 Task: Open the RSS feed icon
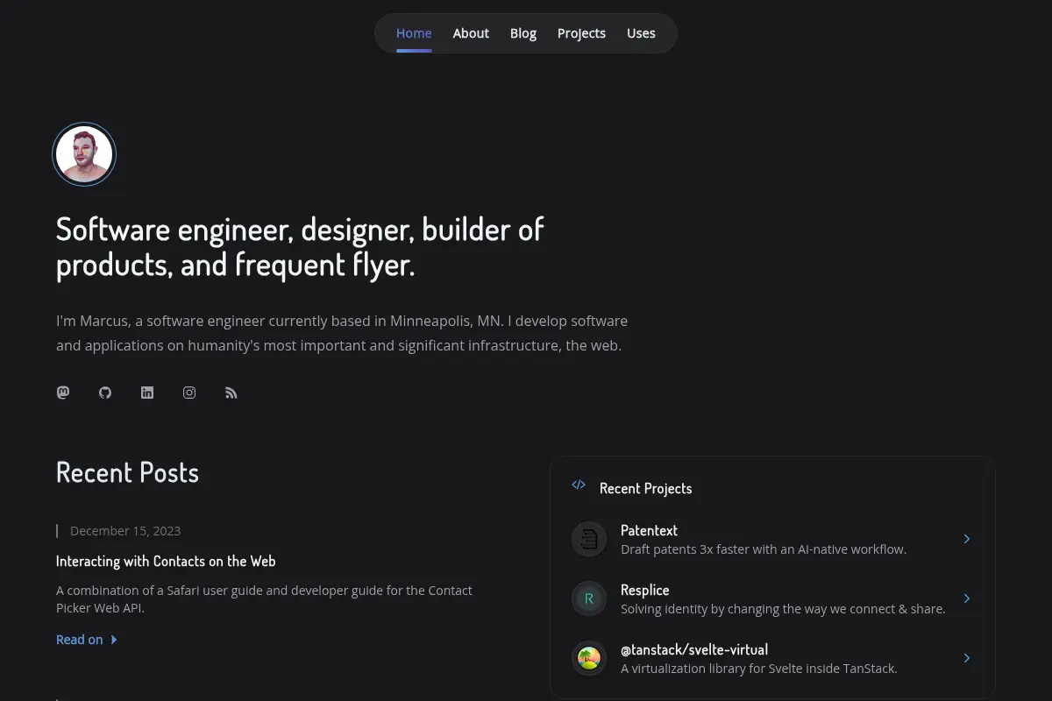[x=231, y=393]
